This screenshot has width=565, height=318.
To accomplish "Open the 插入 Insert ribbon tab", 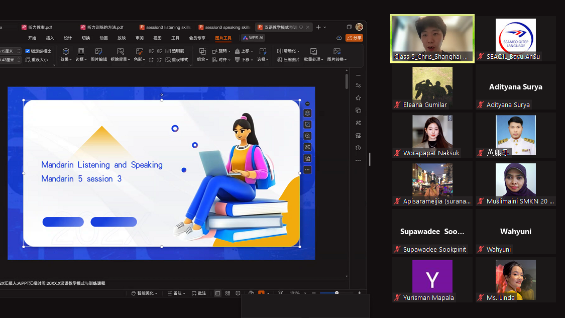I will point(50,38).
